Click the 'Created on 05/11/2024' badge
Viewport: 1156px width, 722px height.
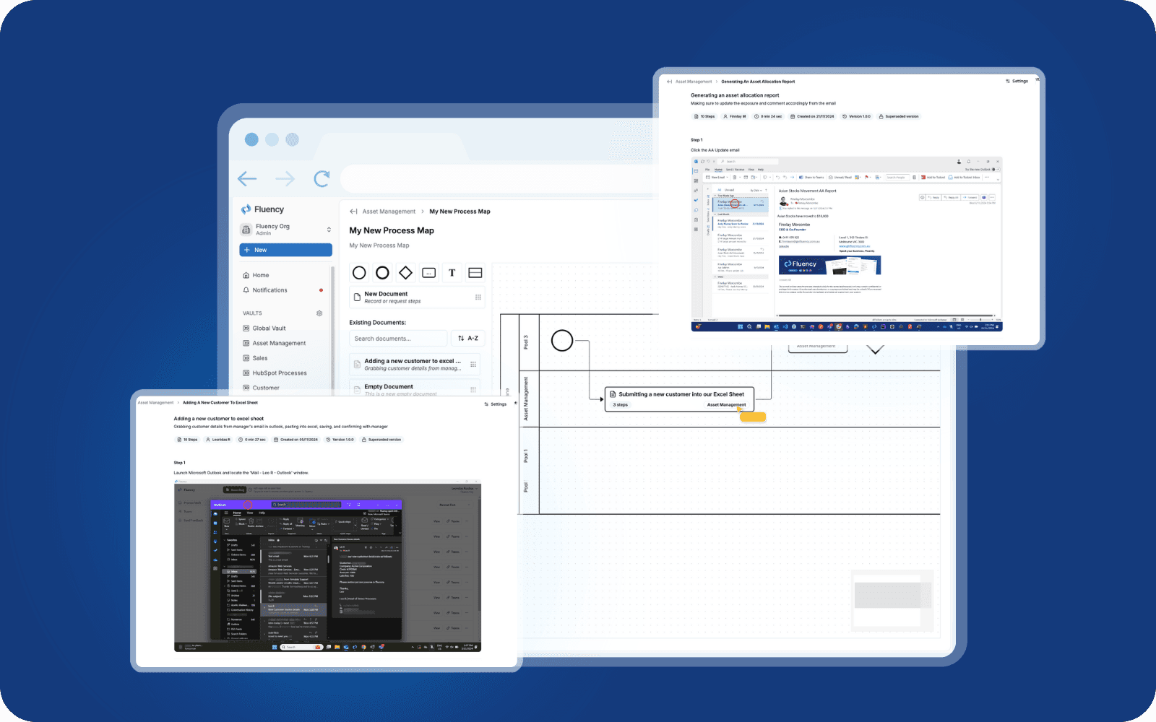tap(296, 440)
